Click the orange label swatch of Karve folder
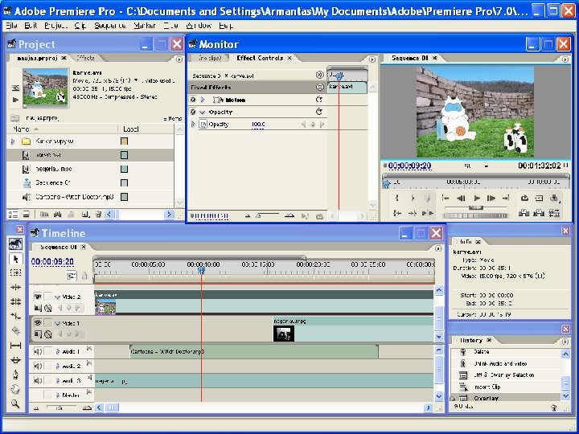Screen dimensions: 579x434 point(124,141)
